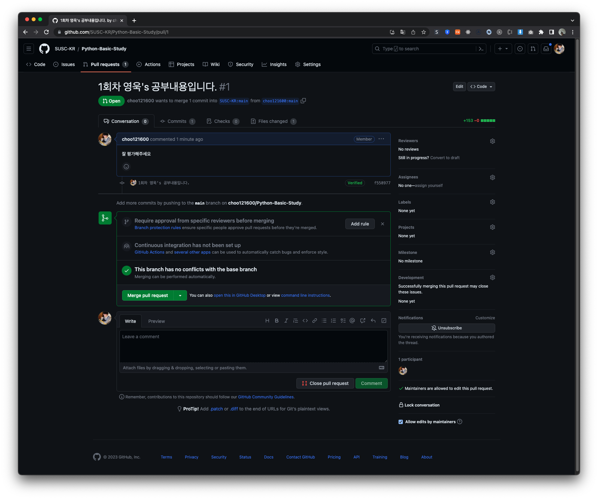
Task: Apply italic formatting in the comment toolbar
Action: (x=286, y=321)
